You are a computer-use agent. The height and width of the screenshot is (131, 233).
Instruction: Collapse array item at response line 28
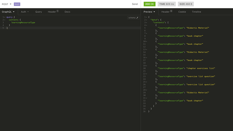tap(146, 90)
